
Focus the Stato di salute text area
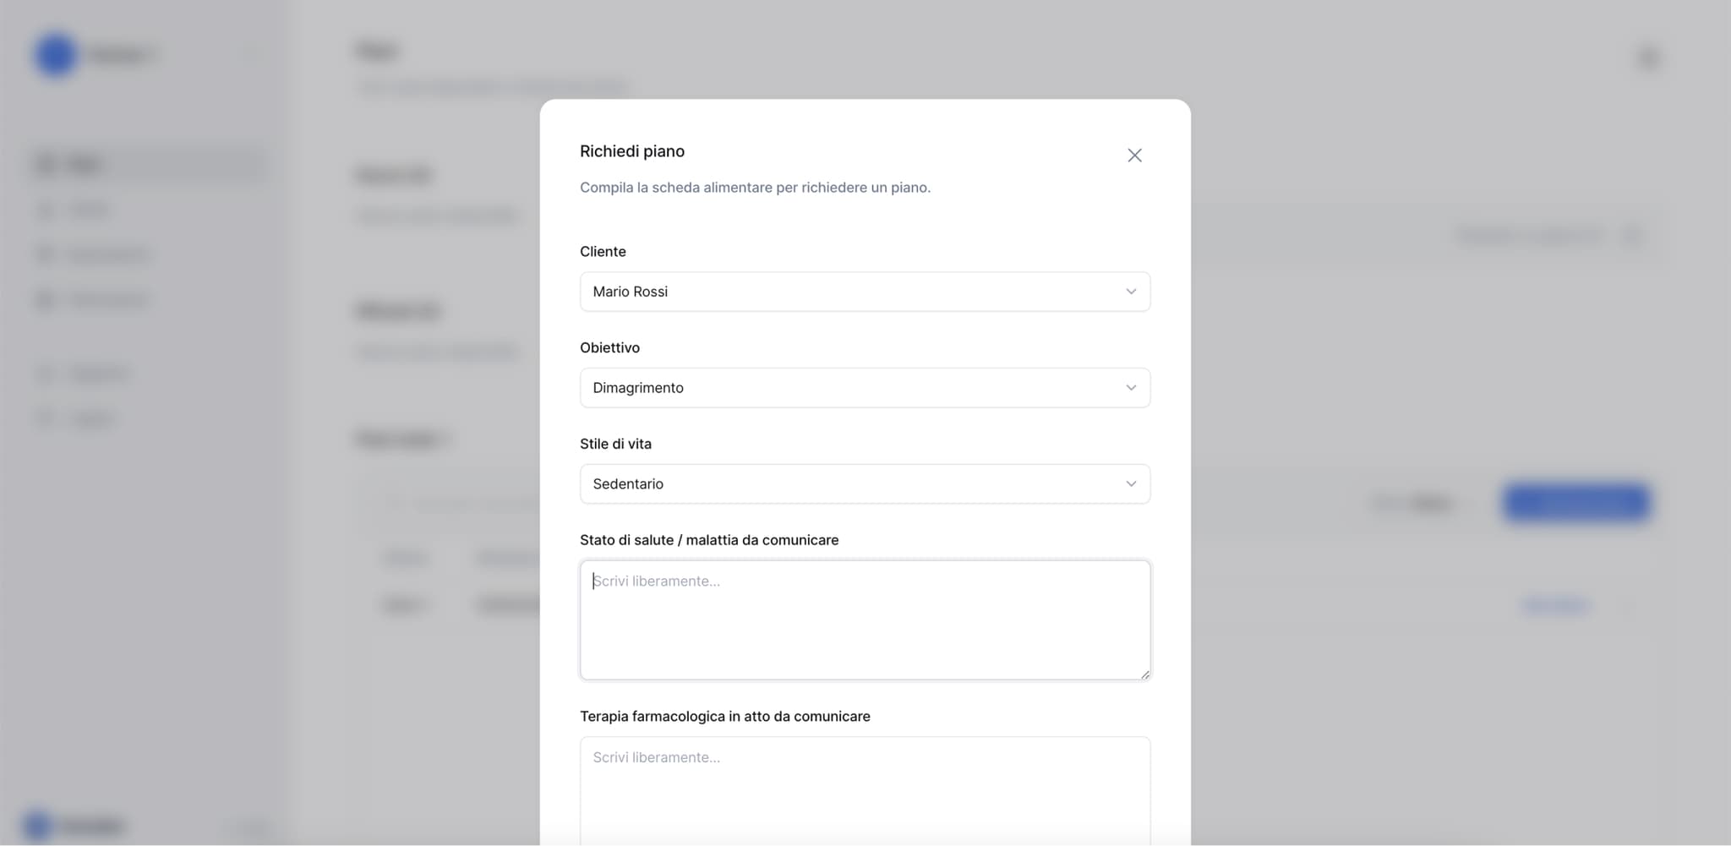pos(864,620)
